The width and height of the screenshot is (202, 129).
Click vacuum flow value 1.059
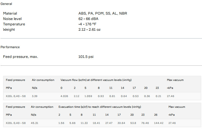tap(88, 96)
